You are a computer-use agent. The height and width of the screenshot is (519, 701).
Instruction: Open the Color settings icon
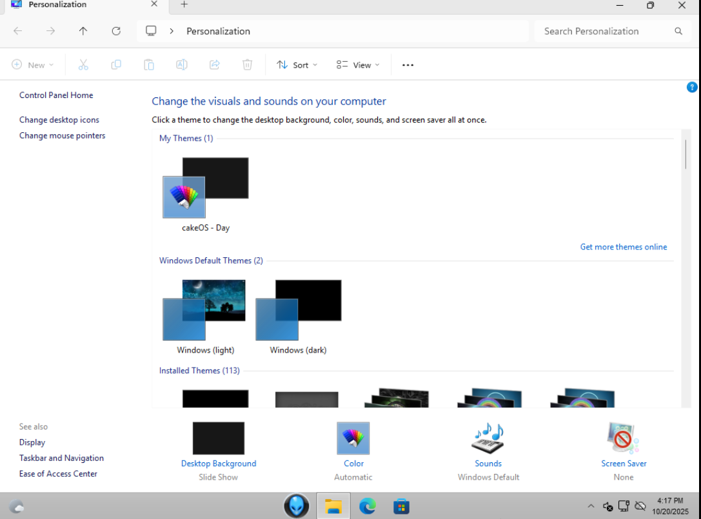coord(353,439)
